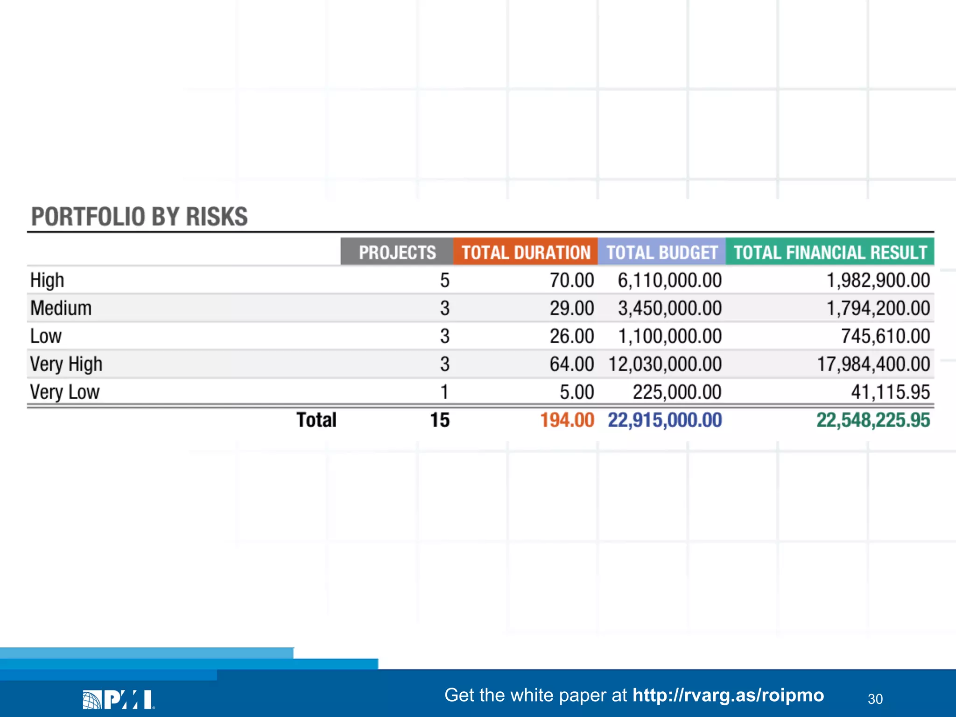
Task: Click total financial result 22,548,225.95
Action: tap(872, 420)
